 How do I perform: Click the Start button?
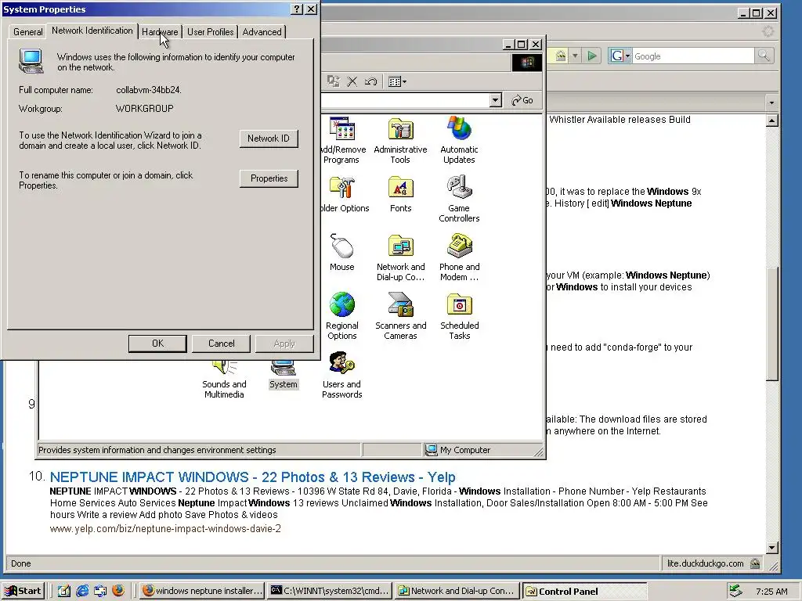point(23,591)
